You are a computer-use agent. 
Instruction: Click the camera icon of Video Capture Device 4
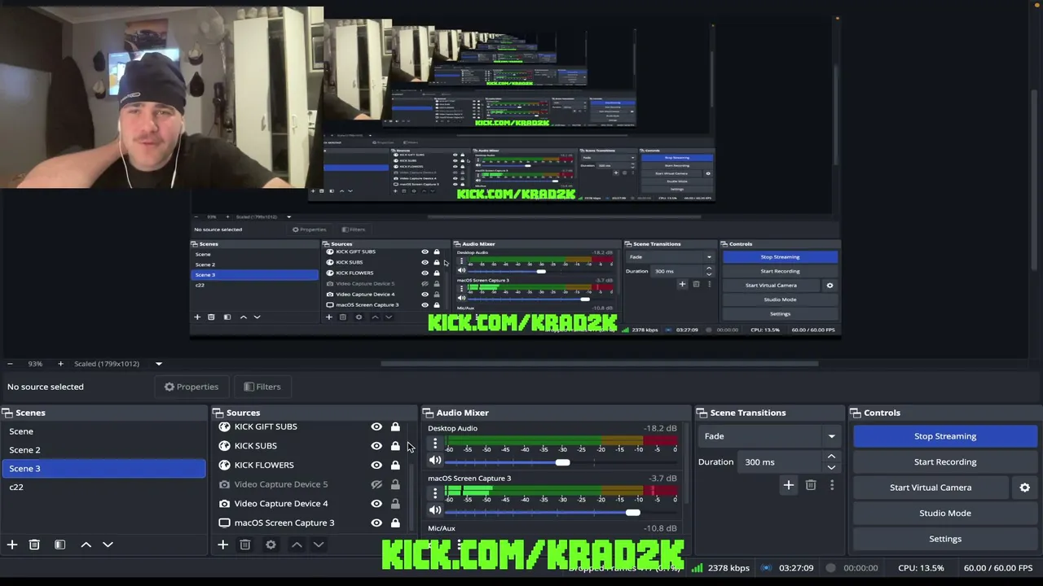224,504
